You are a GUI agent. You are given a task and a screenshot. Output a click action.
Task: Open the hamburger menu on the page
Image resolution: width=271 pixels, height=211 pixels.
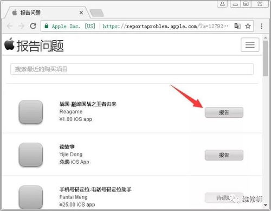[x=250, y=44]
